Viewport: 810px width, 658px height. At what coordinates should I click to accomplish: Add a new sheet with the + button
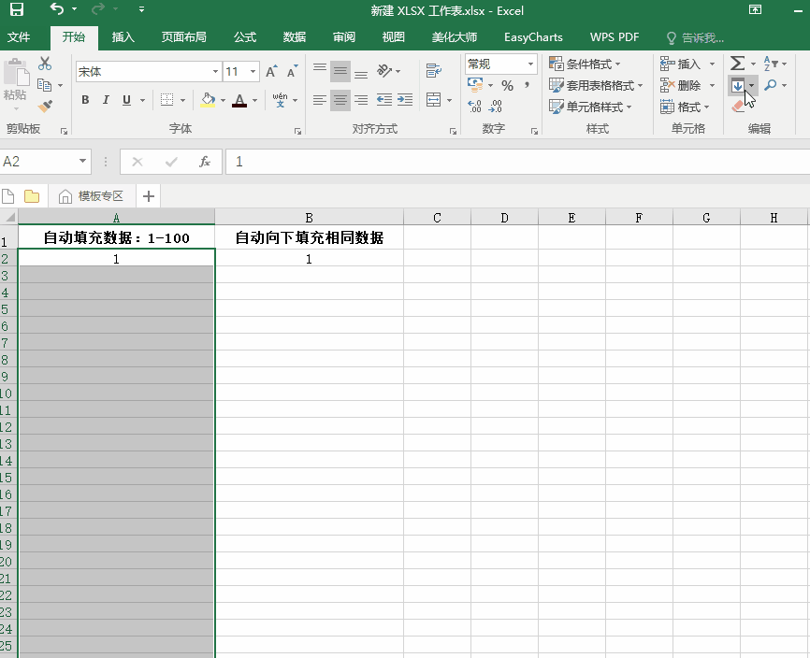coord(148,195)
